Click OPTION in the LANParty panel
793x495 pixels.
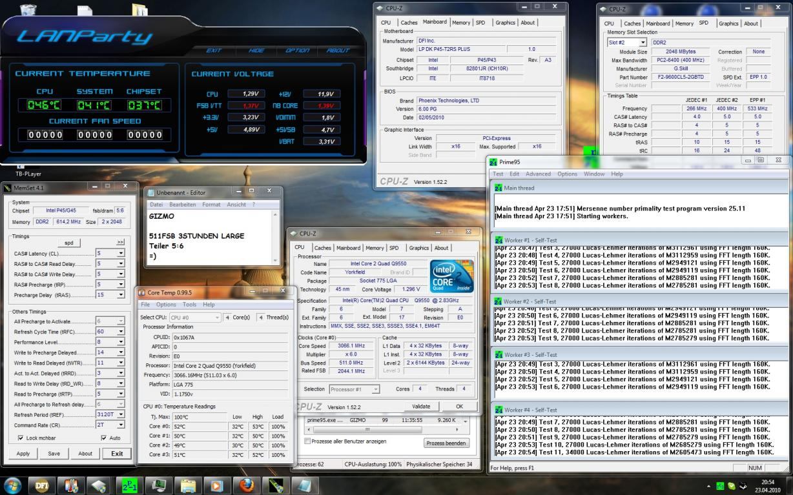298,50
